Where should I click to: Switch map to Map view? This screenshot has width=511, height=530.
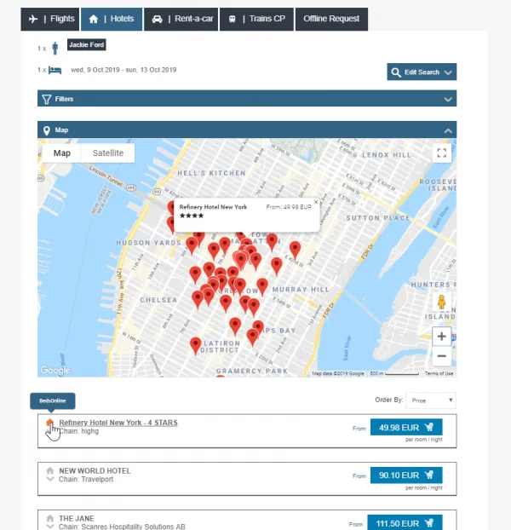click(x=62, y=153)
